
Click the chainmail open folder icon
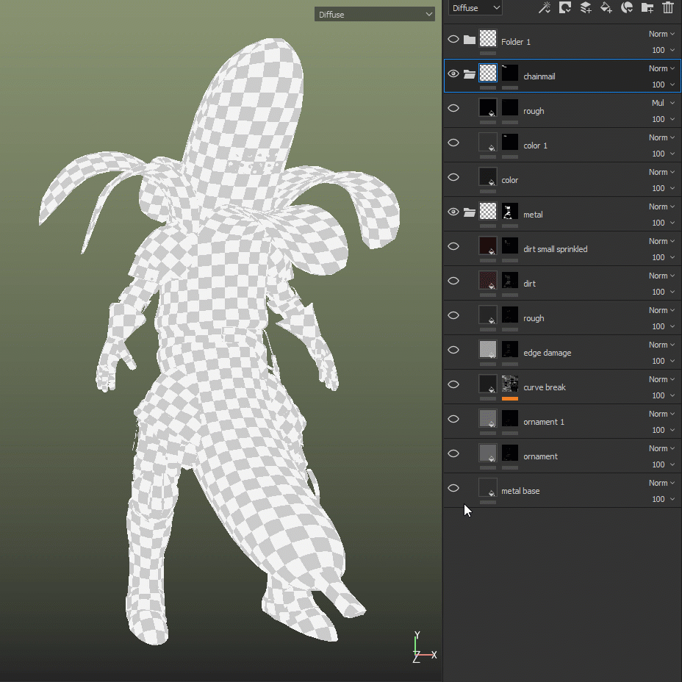470,74
